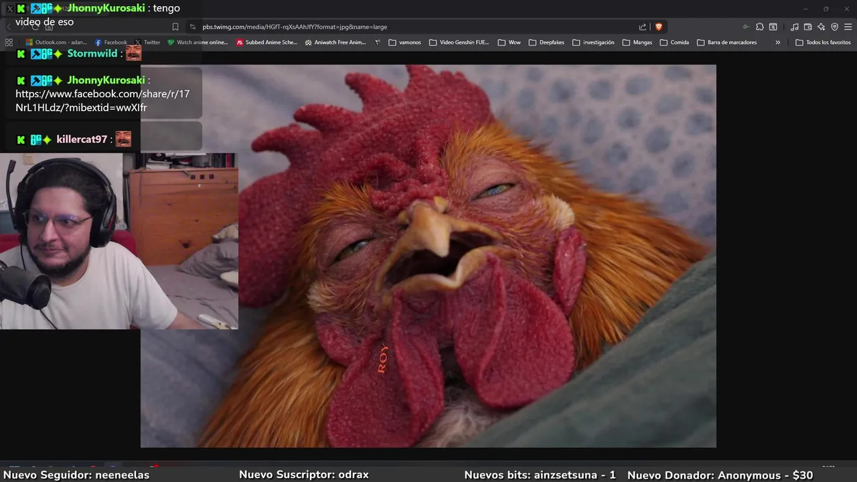Open the apps grid icon on the bookmarks bar
This screenshot has height=482, width=857.
(x=9, y=42)
